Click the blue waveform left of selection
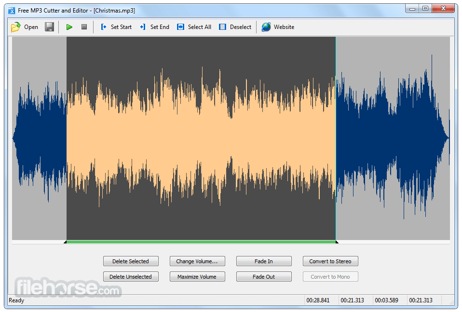Screen dimensions: 462x312 [40, 138]
